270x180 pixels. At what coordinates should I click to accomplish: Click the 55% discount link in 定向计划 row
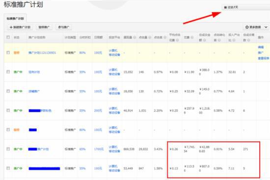82,72
